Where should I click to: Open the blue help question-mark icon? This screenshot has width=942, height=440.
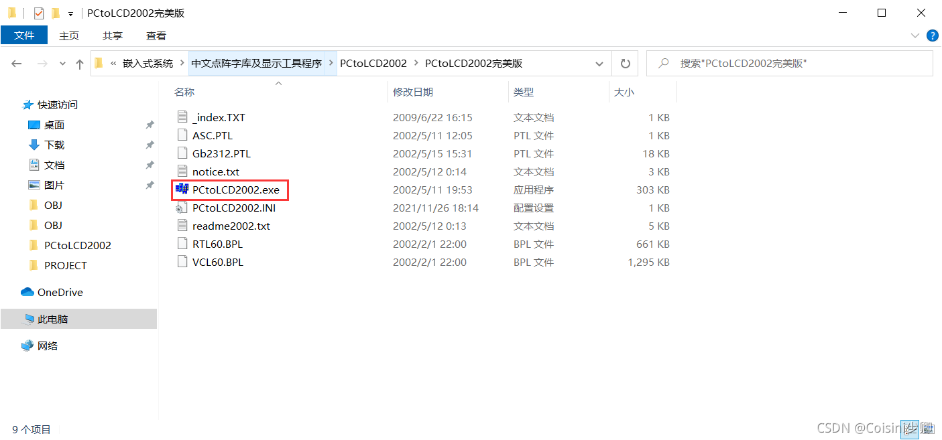[x=932, y=35]
